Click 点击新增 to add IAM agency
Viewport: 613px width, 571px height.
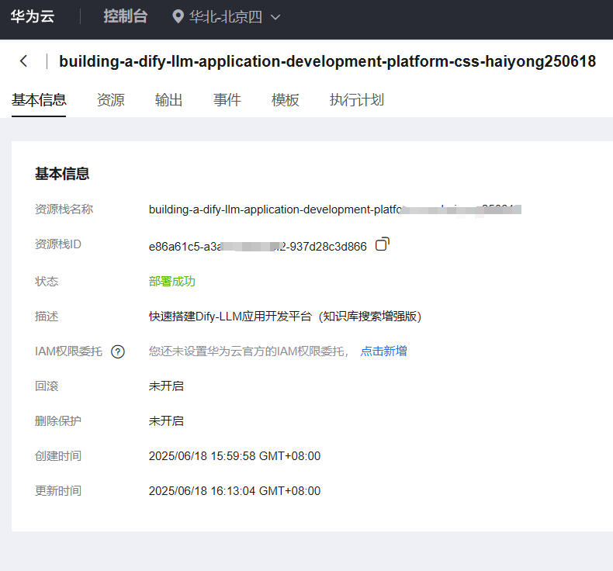point(383,351)
